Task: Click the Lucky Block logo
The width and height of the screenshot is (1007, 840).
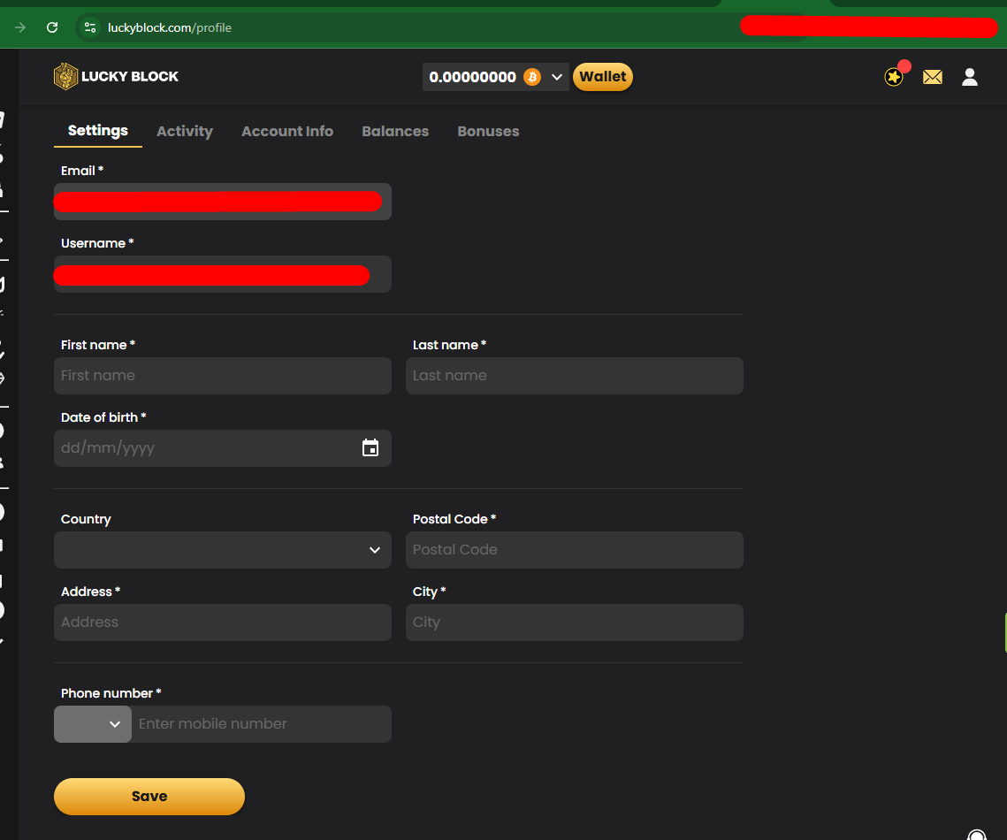Action: tap(116, 77)
